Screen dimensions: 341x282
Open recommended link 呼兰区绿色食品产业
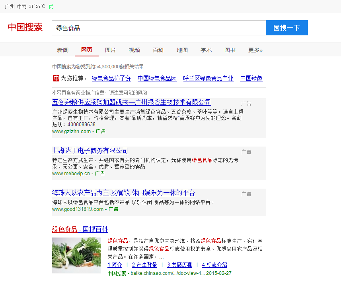(208, 78)
